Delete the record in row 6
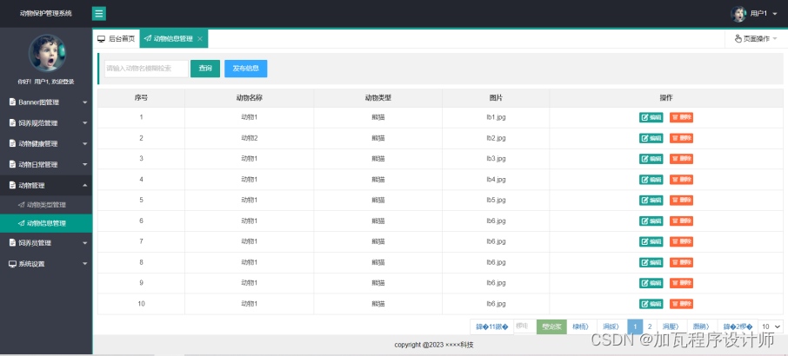Image resolution: width=788 pixels, height=356 pixels. pos(682,221)
